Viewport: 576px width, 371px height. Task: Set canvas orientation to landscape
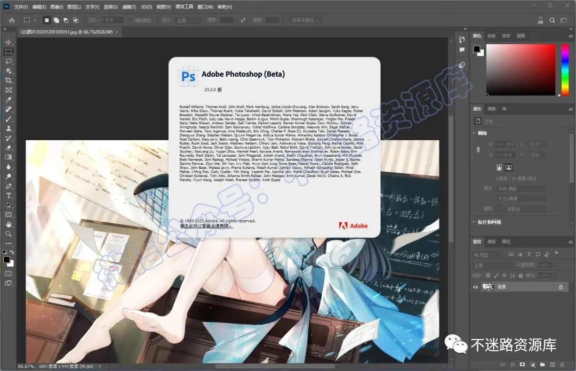tap(509, 167)
